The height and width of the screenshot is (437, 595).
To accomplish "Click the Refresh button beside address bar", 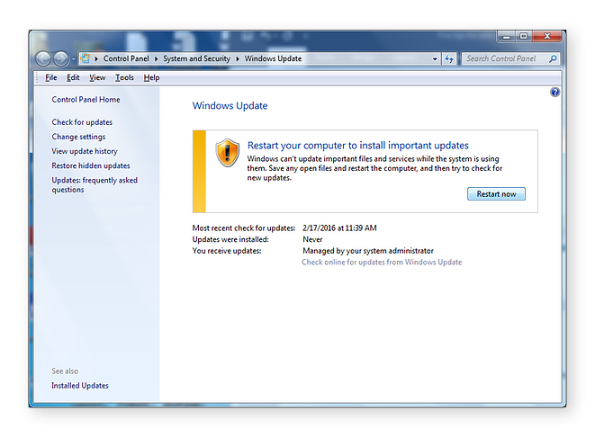I will [449, 58].
